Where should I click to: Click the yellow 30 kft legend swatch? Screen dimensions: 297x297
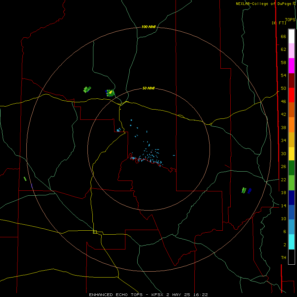coord(291,154)
